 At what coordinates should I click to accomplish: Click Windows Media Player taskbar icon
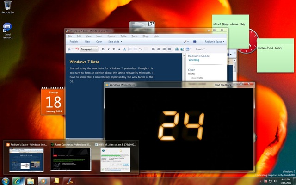[43, 181]
